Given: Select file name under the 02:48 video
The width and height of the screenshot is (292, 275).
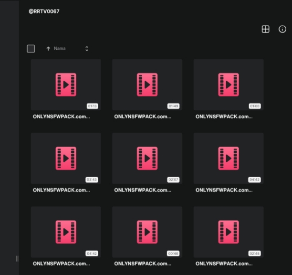Looking at the screenshot, I should pos(224,264).
